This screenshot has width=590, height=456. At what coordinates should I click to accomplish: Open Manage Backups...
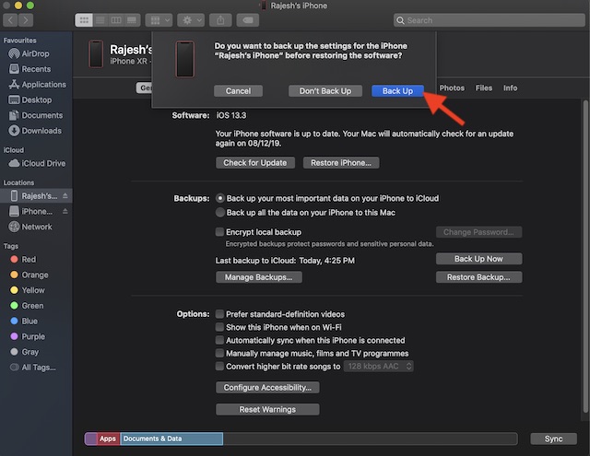click(258, 277)
